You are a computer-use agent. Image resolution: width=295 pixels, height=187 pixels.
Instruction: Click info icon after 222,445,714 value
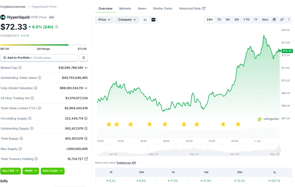pos(86,118)
